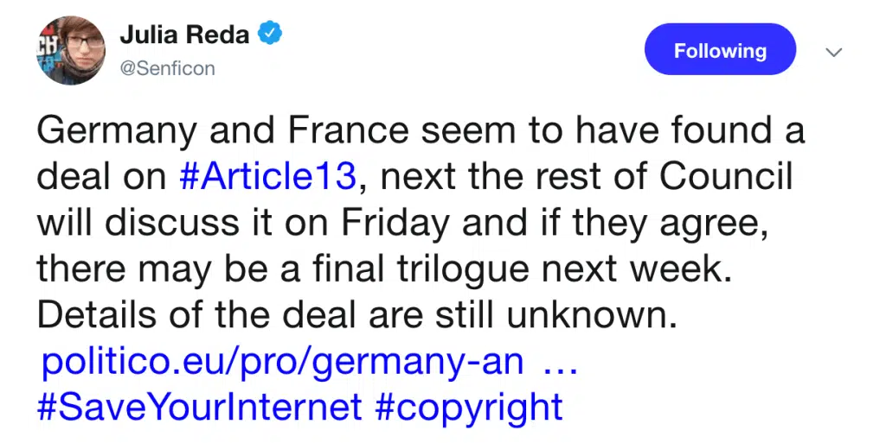Click the word 'Friday' in the tweet text
Viewport: 886px width, 443px height.
[x=394, y=224]
